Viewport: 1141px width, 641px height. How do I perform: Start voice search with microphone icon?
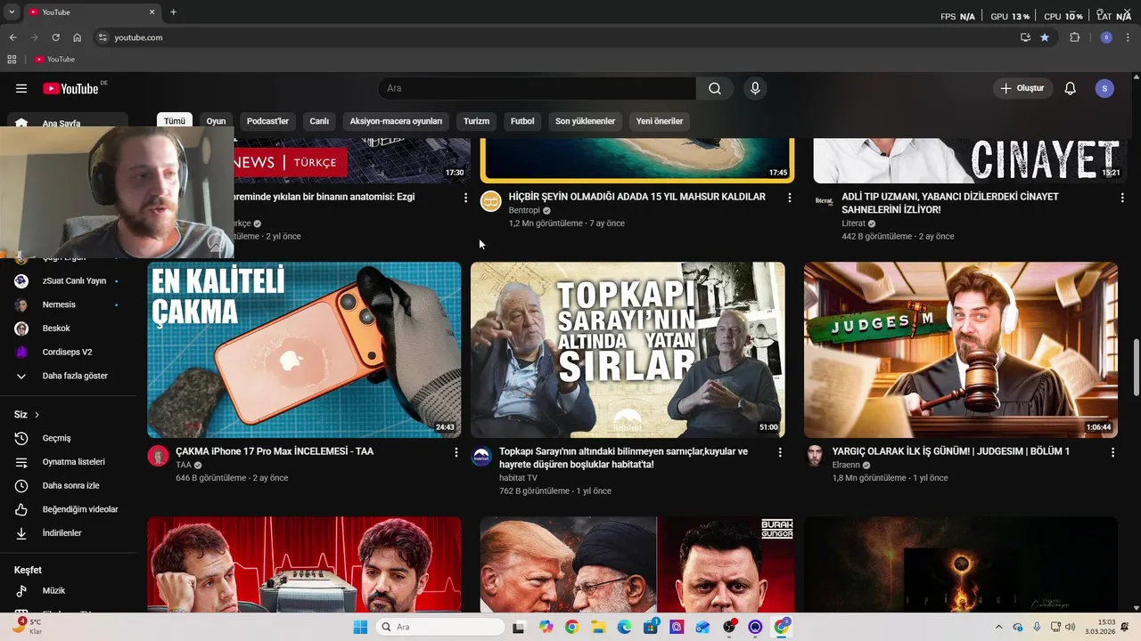(x=755, y=88)
